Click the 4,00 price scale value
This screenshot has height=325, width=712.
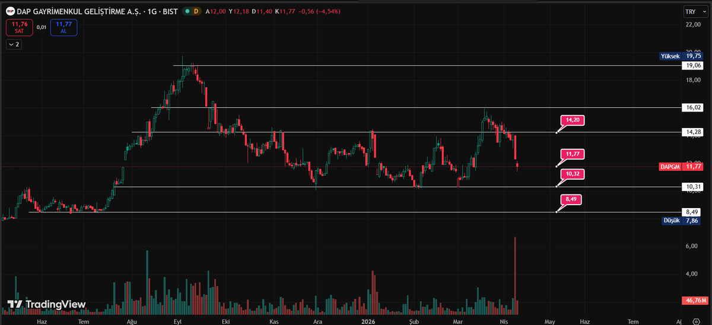(692, 273)
